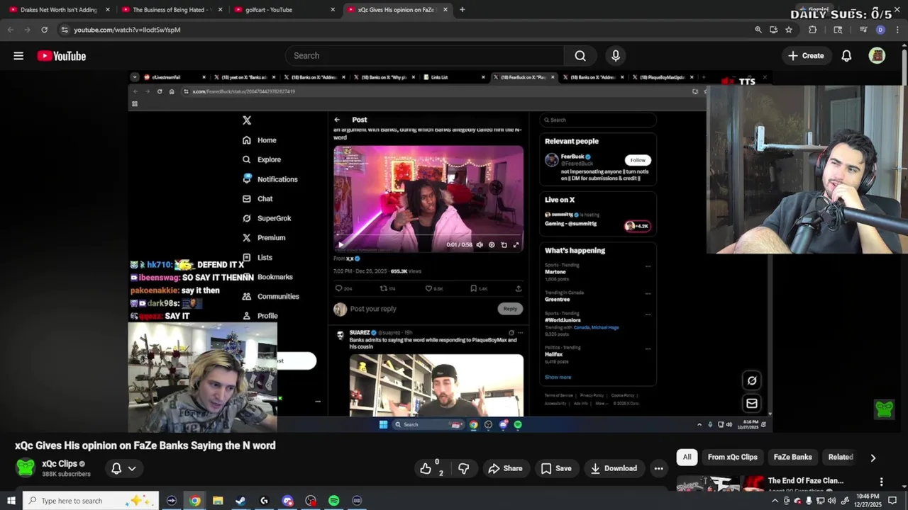Click the Chrome address bar URL

coord(127,30)
